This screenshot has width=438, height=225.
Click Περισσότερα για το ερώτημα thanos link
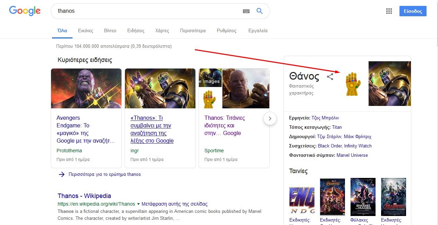[x=104, y=174]
